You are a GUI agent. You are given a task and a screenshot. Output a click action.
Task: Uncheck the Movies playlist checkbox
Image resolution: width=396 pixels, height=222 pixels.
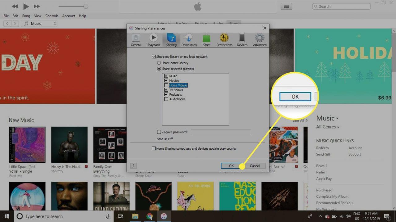coord(166,81)
